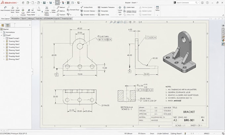Image resolution: width=225 pixels, height=135 pixels.
Task: Open the Help question mark icon
Action: coord(207,3)
